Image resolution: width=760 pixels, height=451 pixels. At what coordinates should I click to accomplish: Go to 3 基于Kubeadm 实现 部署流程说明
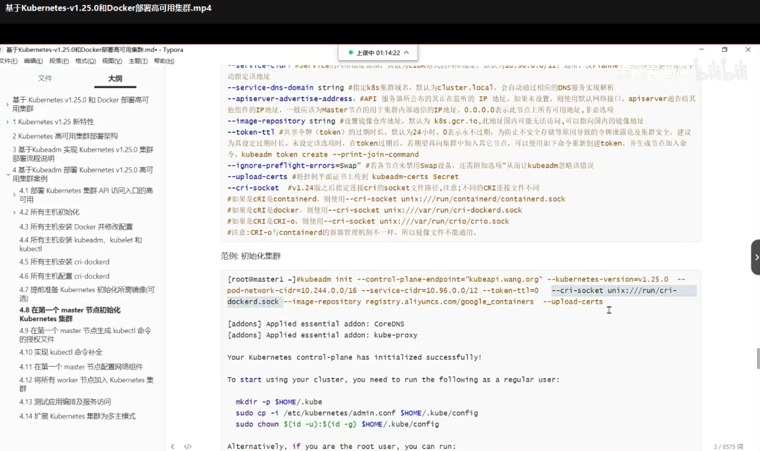[x=83, y=154]
